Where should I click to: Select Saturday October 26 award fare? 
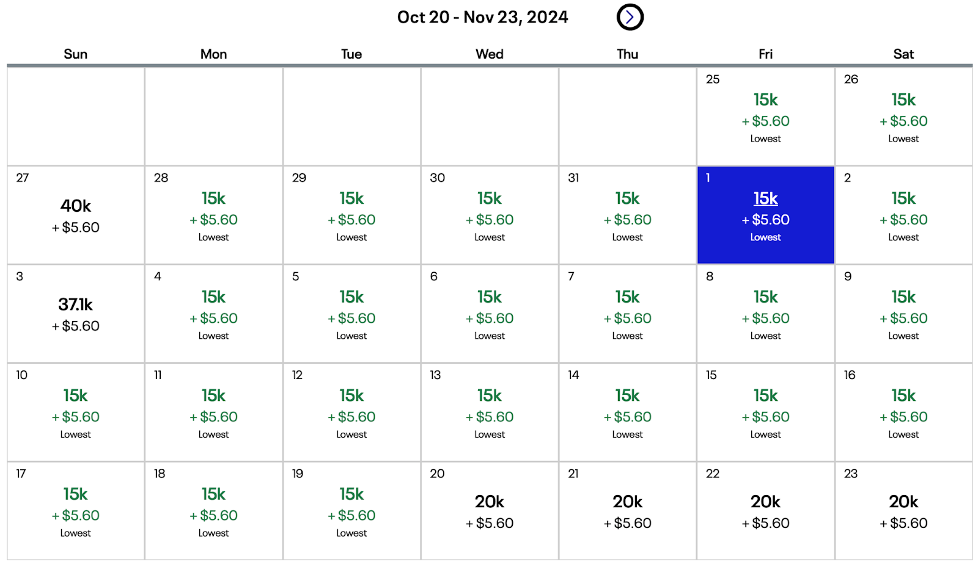click(903, 117)
